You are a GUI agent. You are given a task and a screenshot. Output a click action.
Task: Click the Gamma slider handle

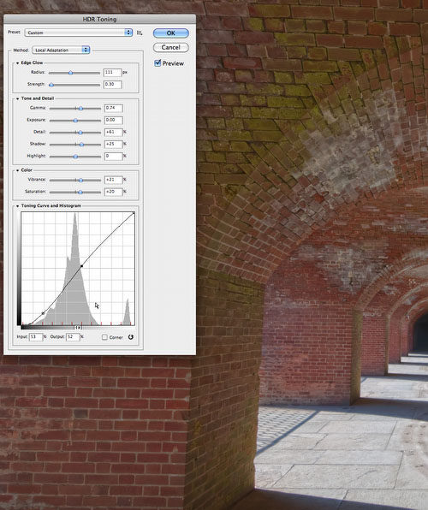pos(80,109)
